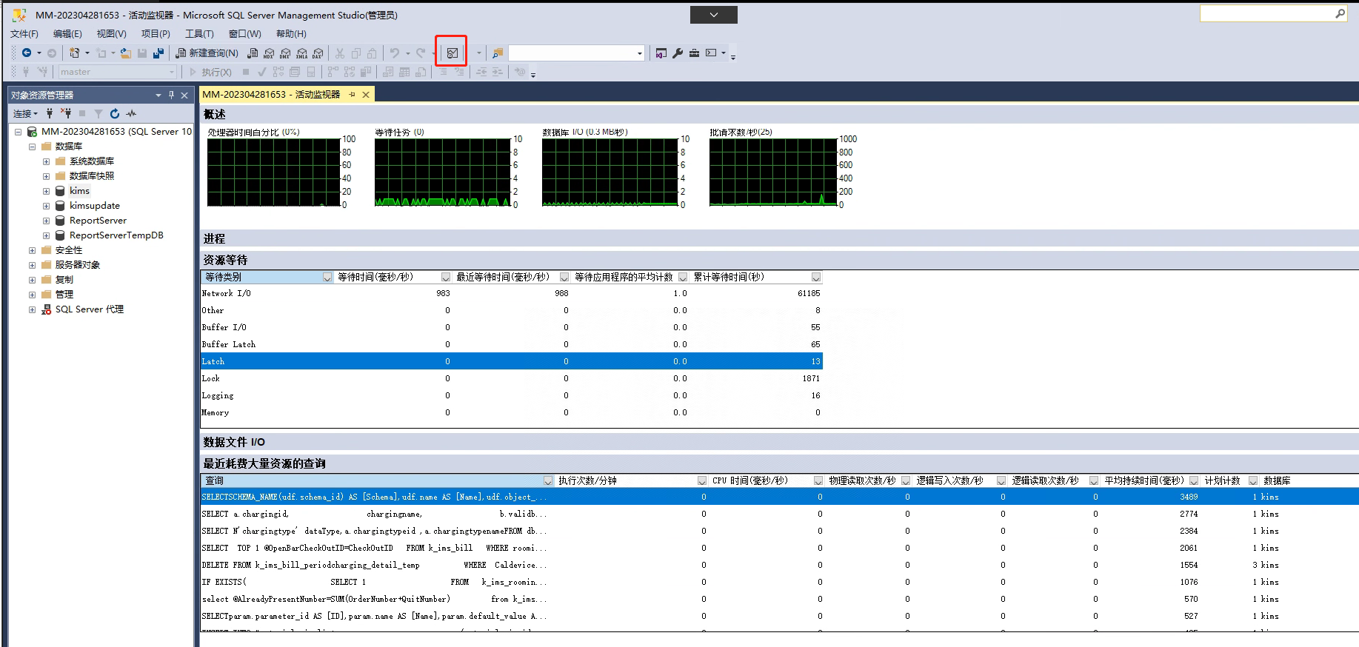Open the 项目(P) menu
This screenshot has width=1359, height=647.
coord(156,33)
